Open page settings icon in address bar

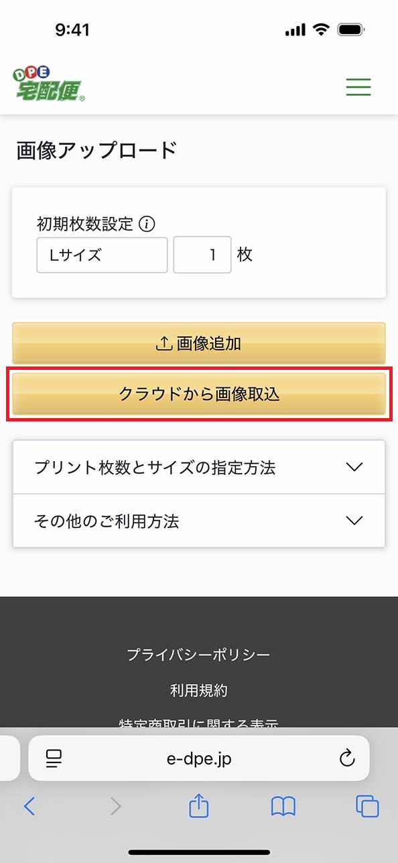54,758
